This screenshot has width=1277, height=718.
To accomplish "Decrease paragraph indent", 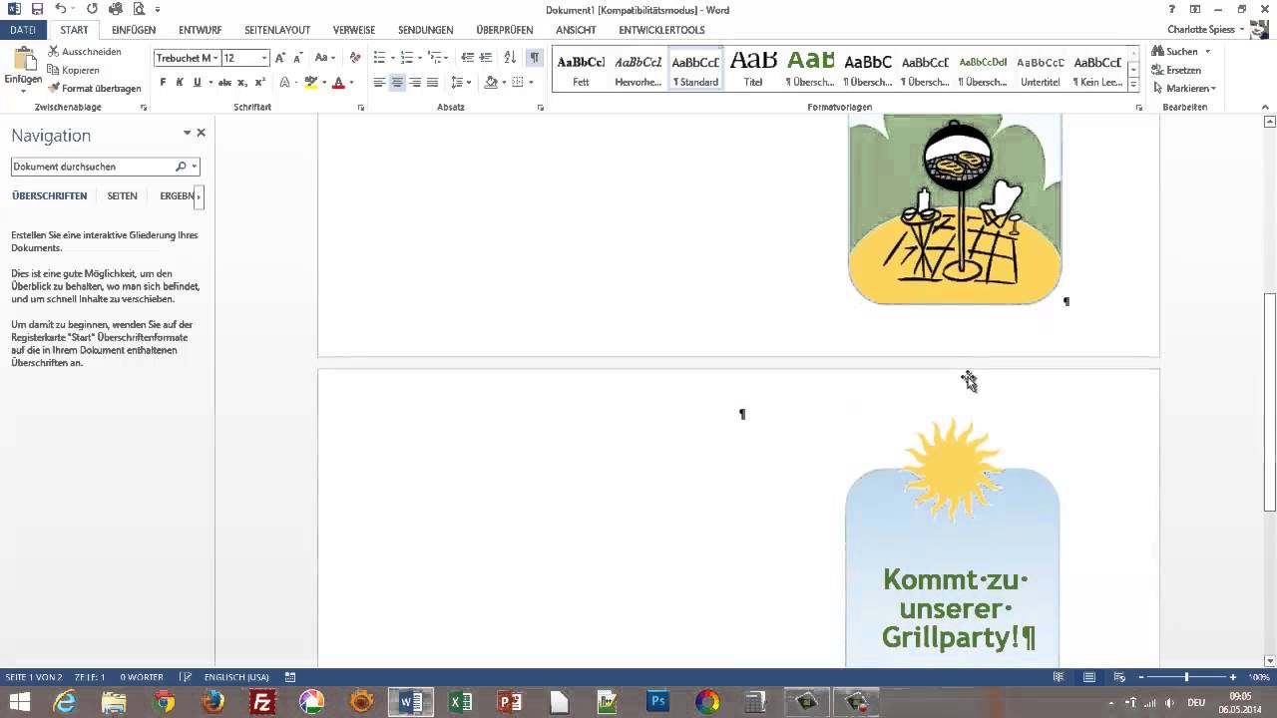I will click(x=467, y=58).
